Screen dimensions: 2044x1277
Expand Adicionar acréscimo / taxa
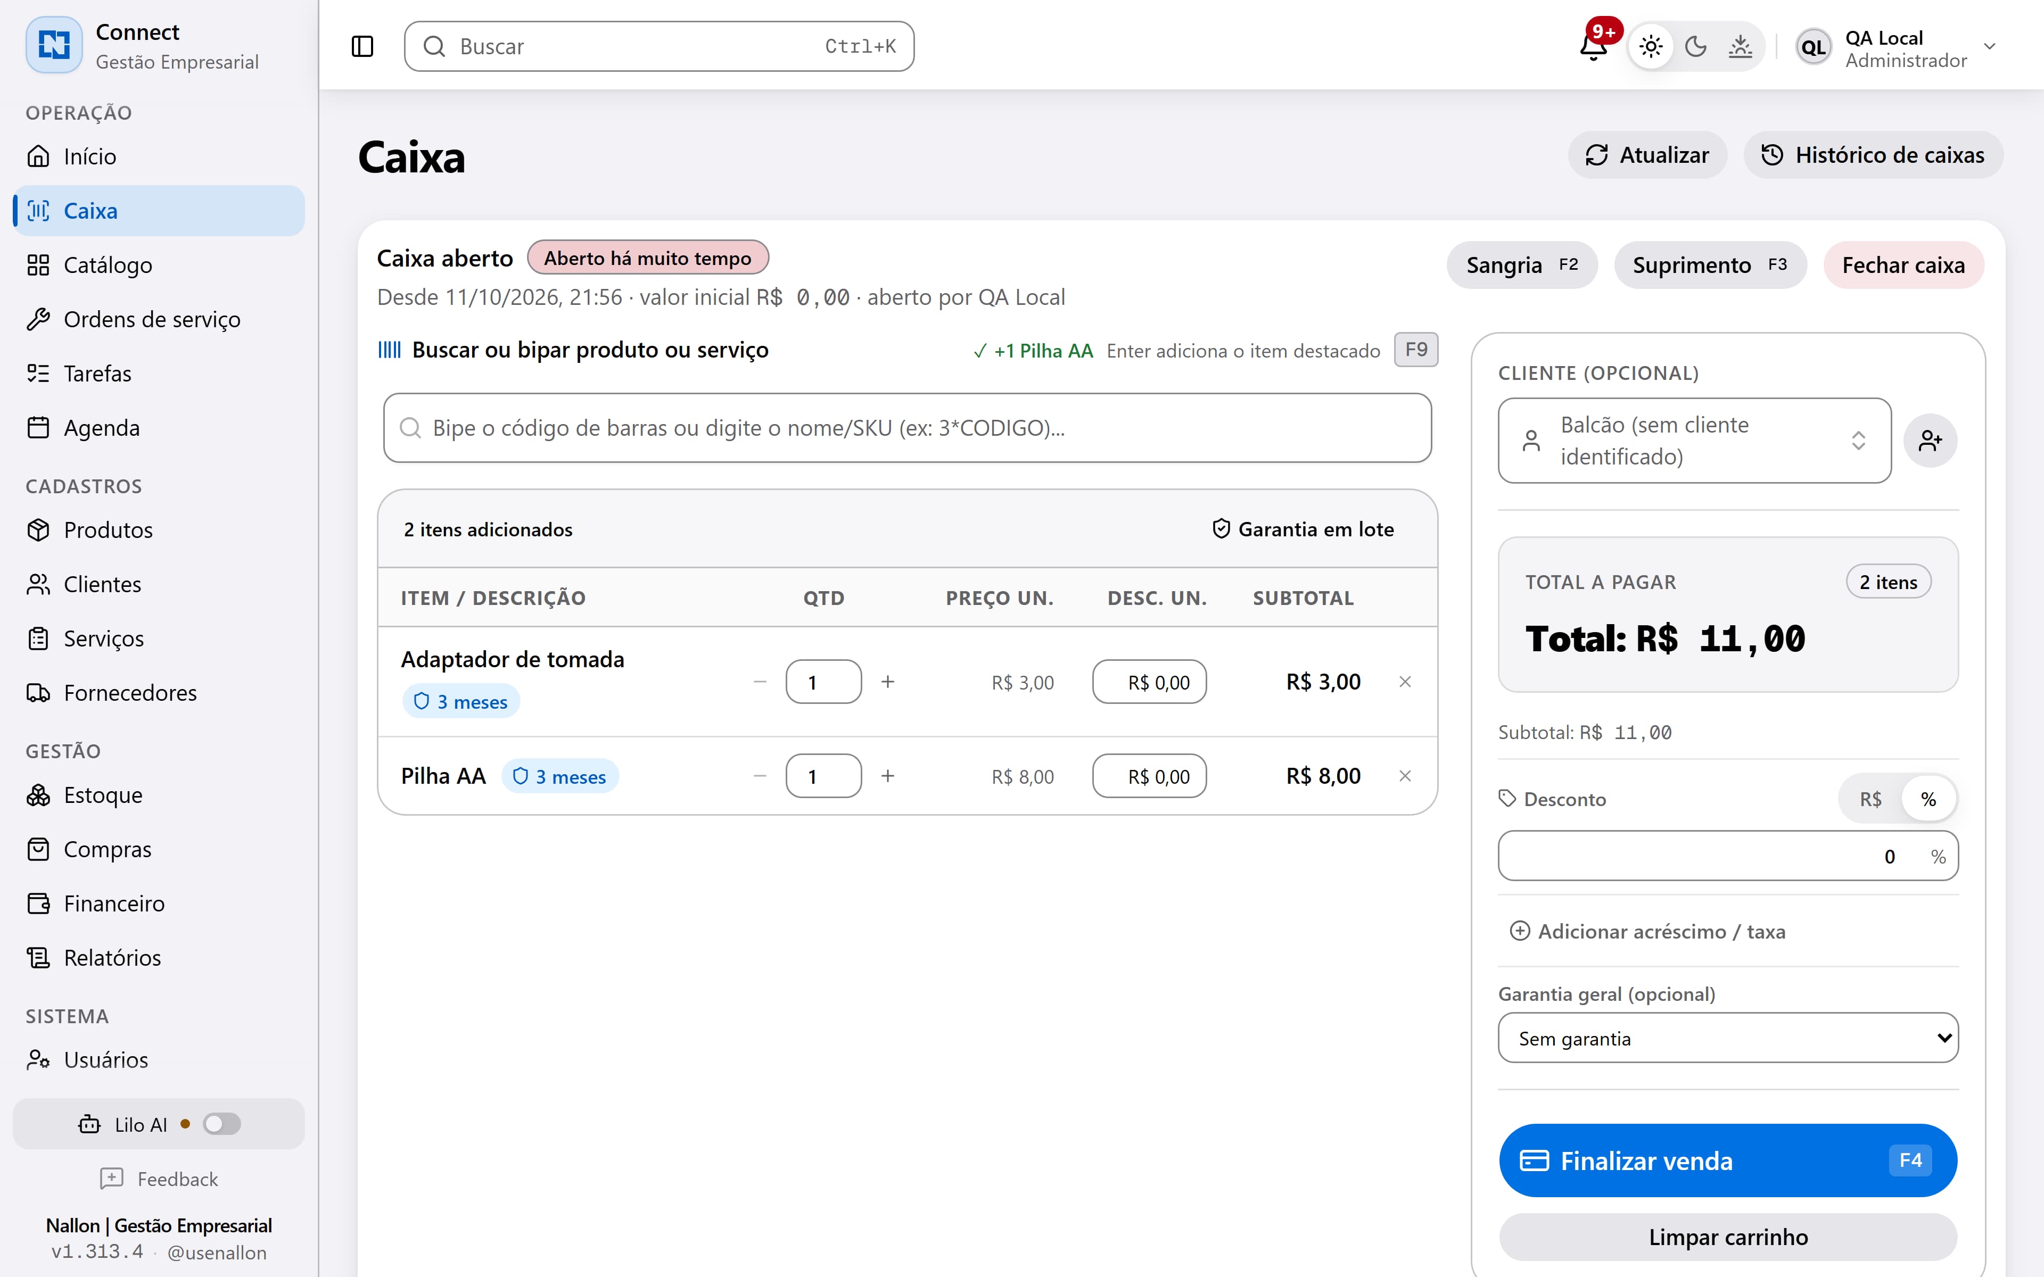click(x=1647, y=931)
